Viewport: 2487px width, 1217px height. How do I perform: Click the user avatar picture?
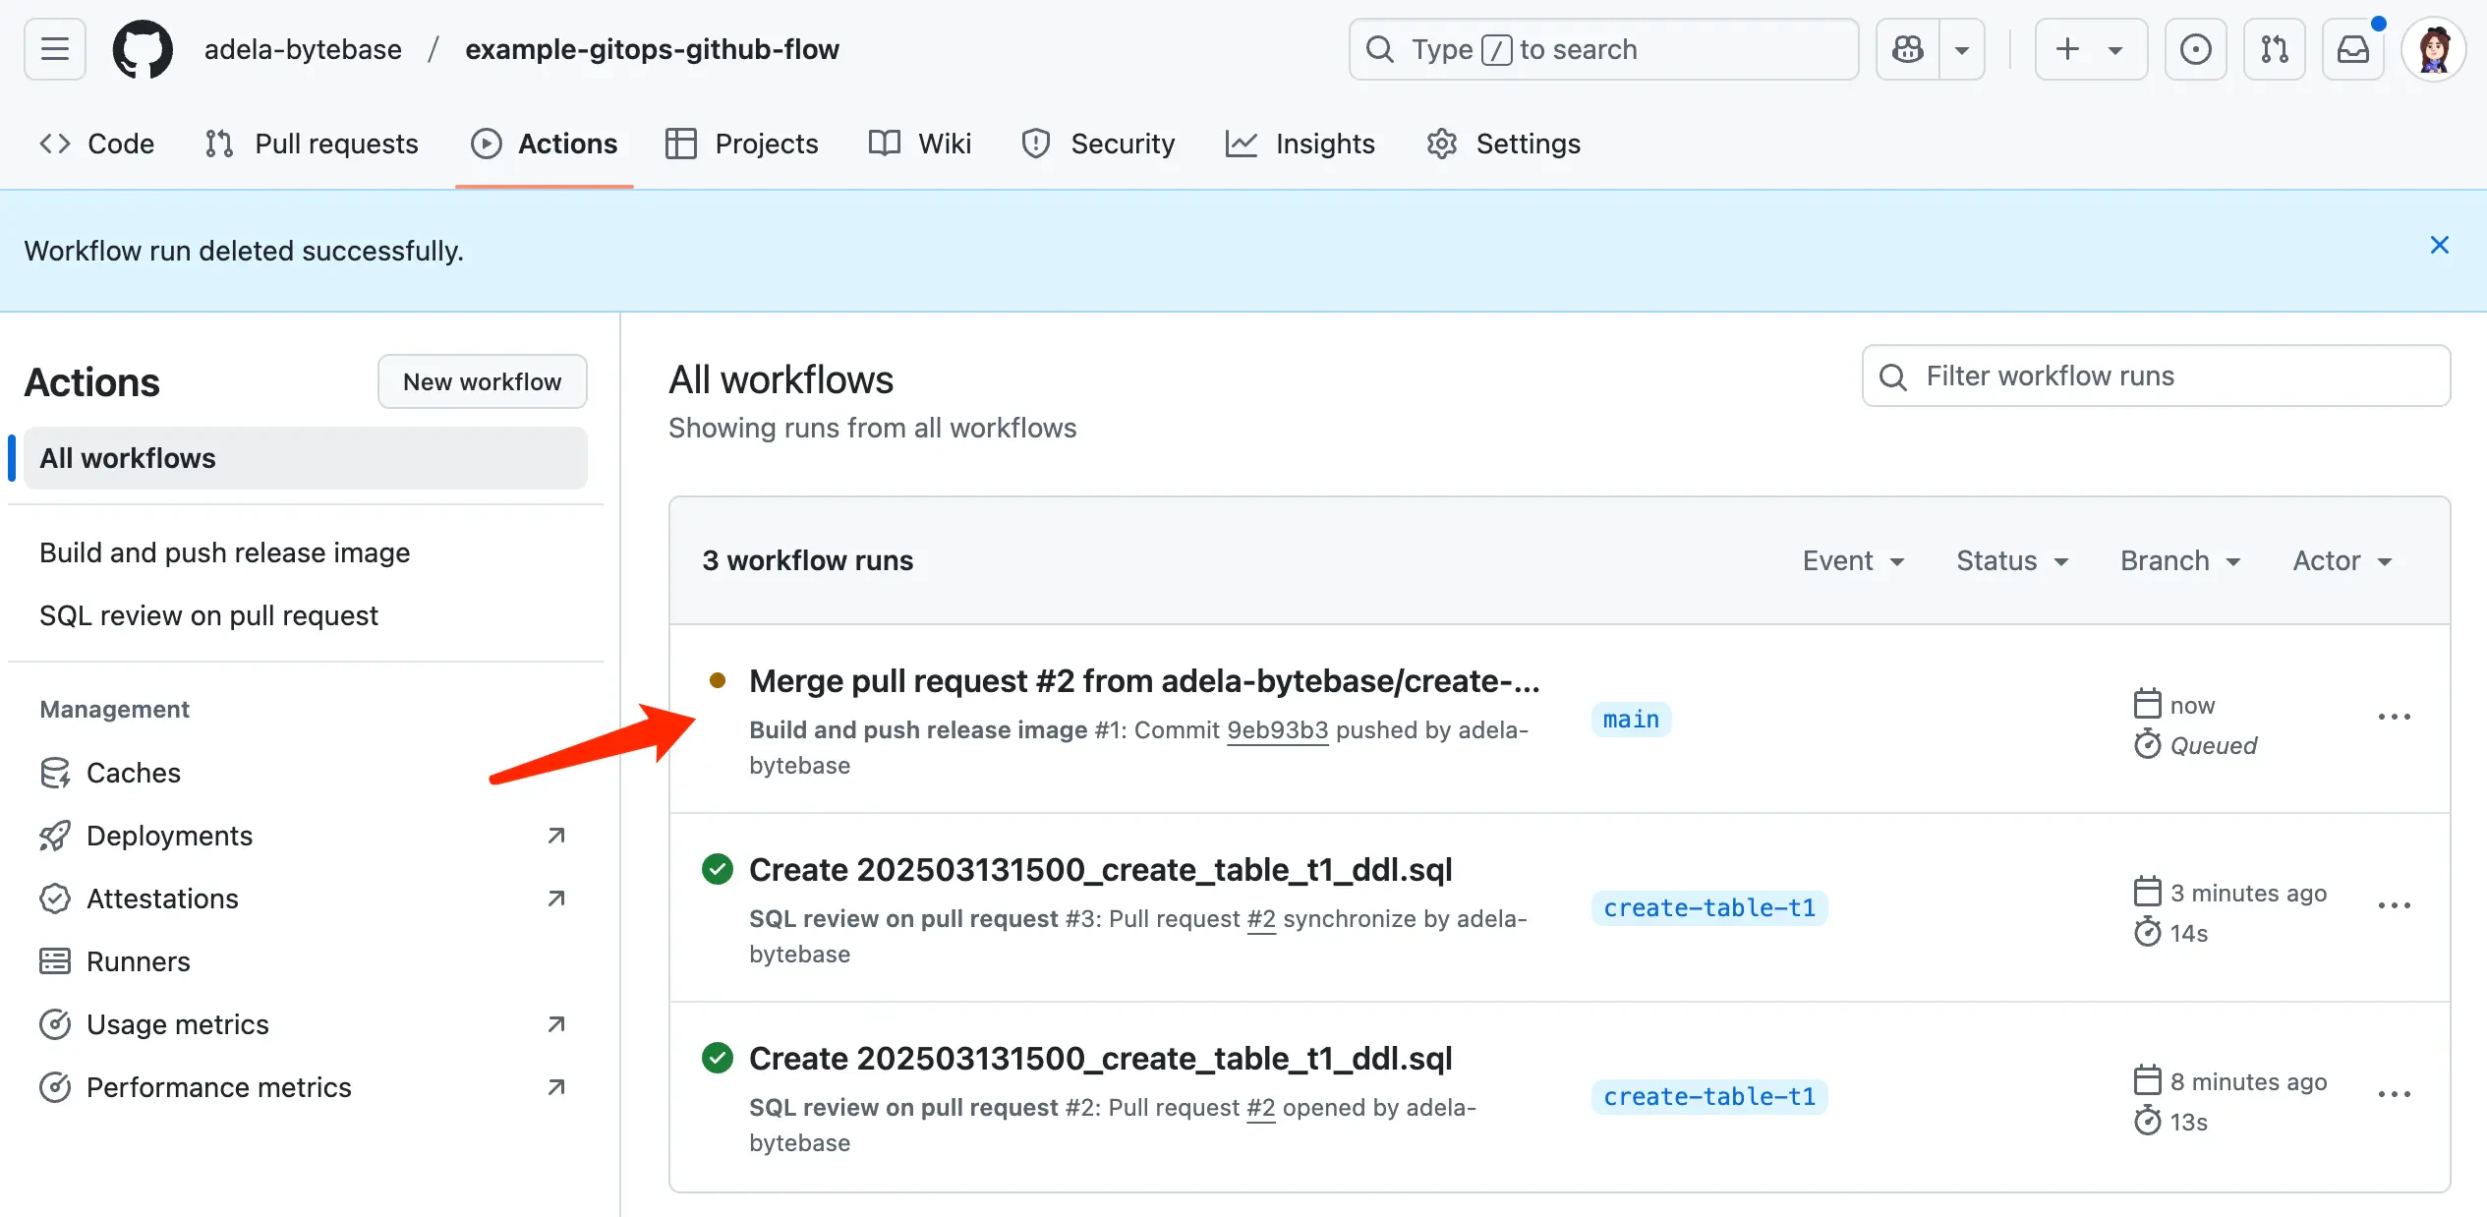tap(2433, 49)
